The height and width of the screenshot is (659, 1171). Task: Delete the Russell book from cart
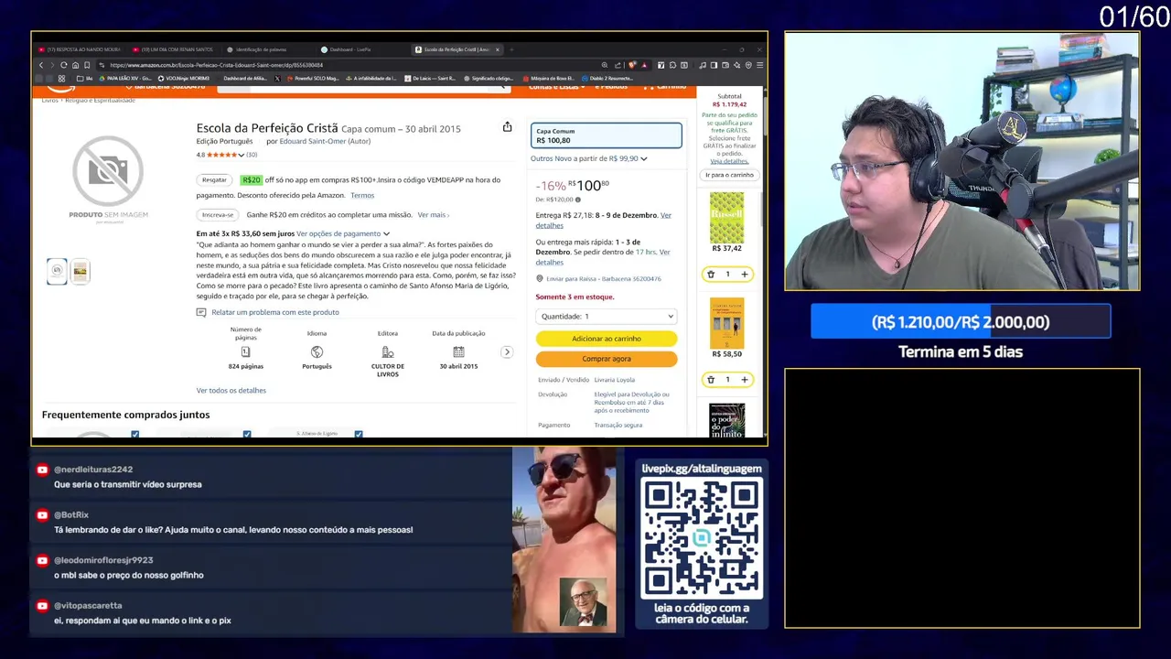711,274
